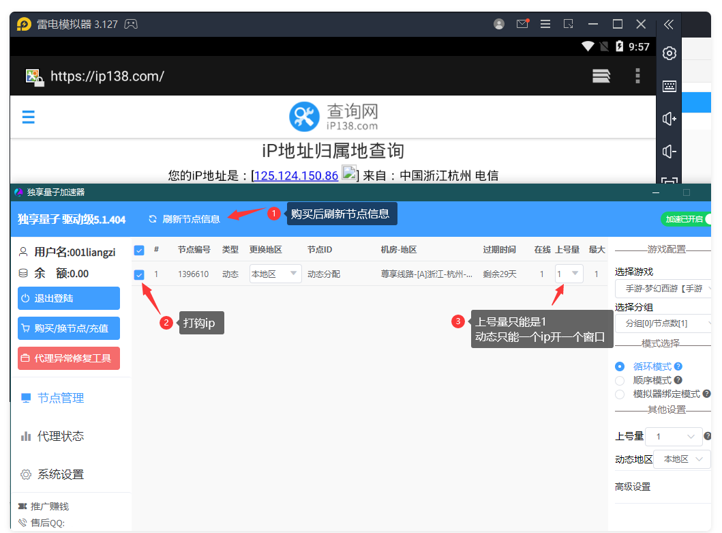The image size is (722, 533).
Task: Open the 动态地区 dropdown
Action: tap(682, 459)
